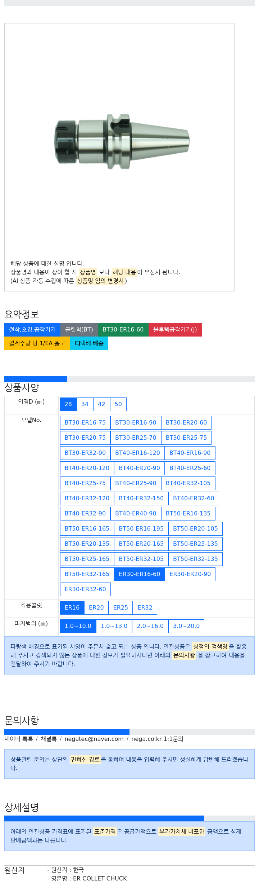Select ER20 collet option
Screen dimensions: 259x883
(96, 608)
